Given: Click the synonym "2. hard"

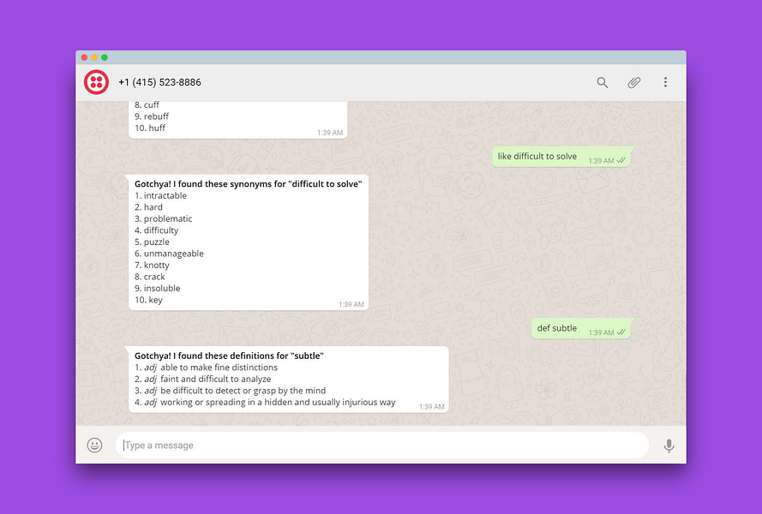Looking at the screenshot, I should [x=148, y=207].
